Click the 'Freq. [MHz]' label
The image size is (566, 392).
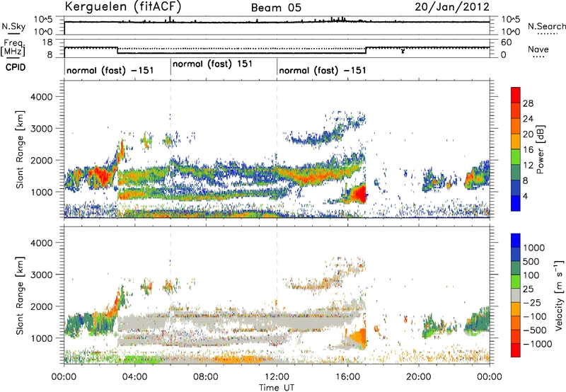coord(13,47)
